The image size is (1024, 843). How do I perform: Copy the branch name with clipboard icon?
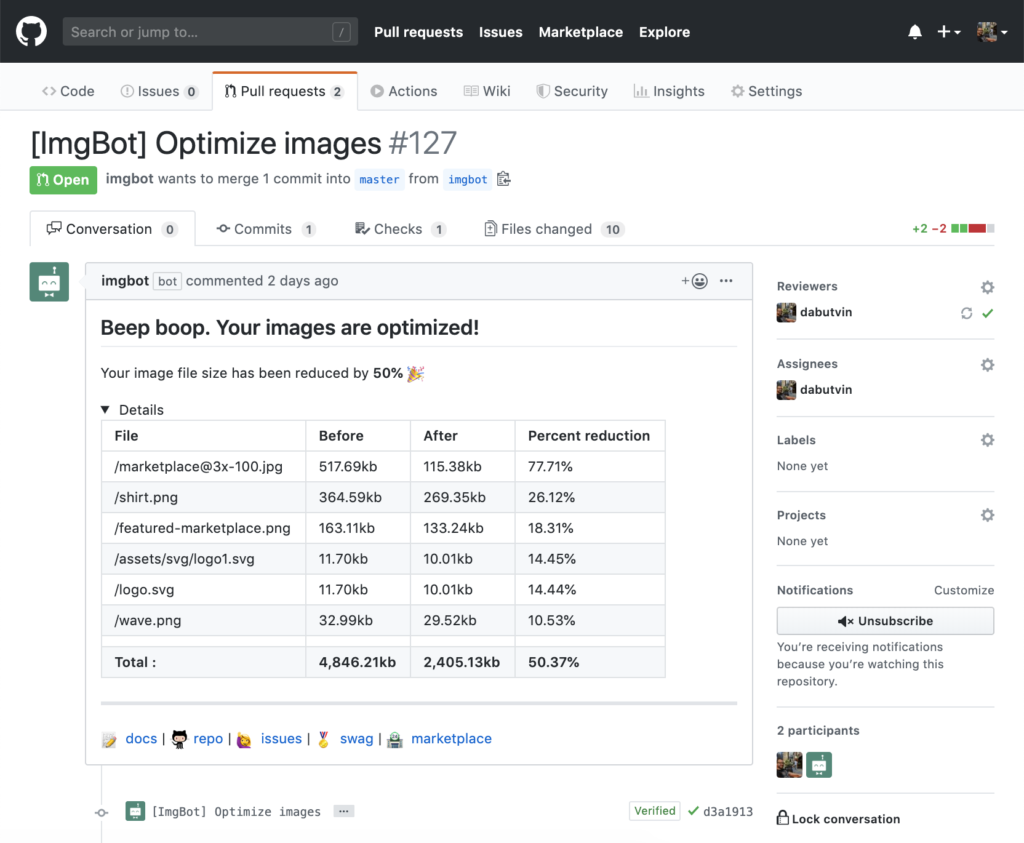[503, 179]
